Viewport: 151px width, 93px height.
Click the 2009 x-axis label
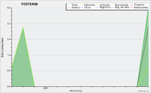coord(46,88)
